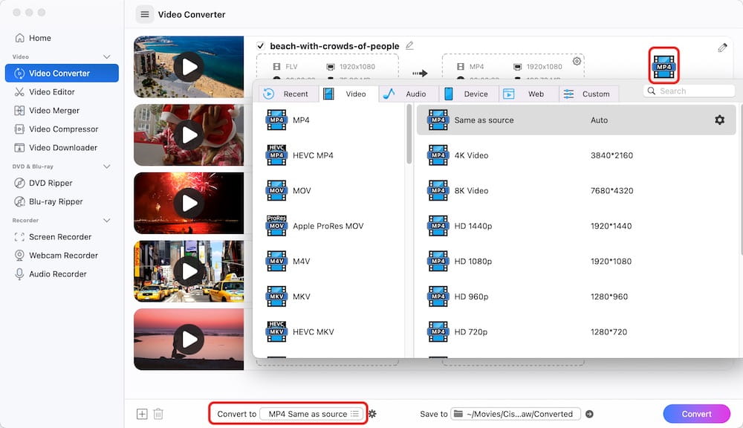Open Webcam Recorder from the sidebar
Image resolution: width=743 pixels, height=428 pixels.
coord(56,255)
